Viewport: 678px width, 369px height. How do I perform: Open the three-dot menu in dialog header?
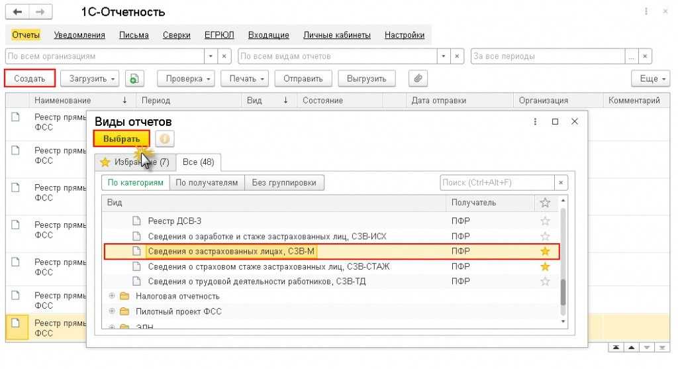coord(534,122)
